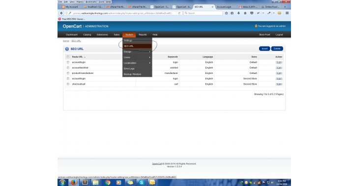
Task: Open the bookmarks library clipboard icon
Action: 232,13
